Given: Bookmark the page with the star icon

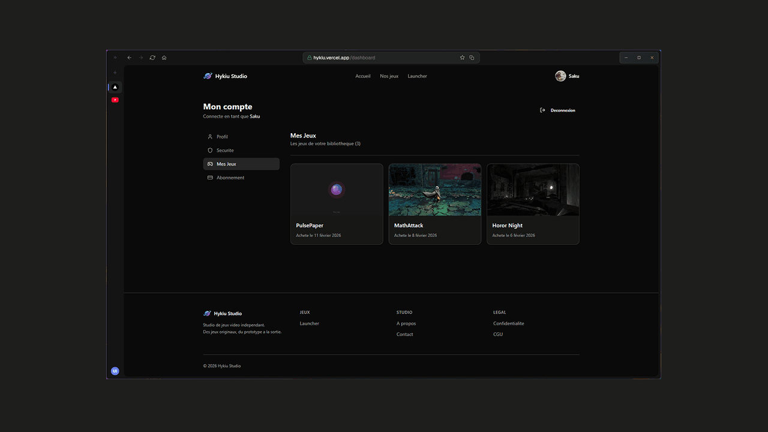Looking at the screenshot, I should coord(462,58).
